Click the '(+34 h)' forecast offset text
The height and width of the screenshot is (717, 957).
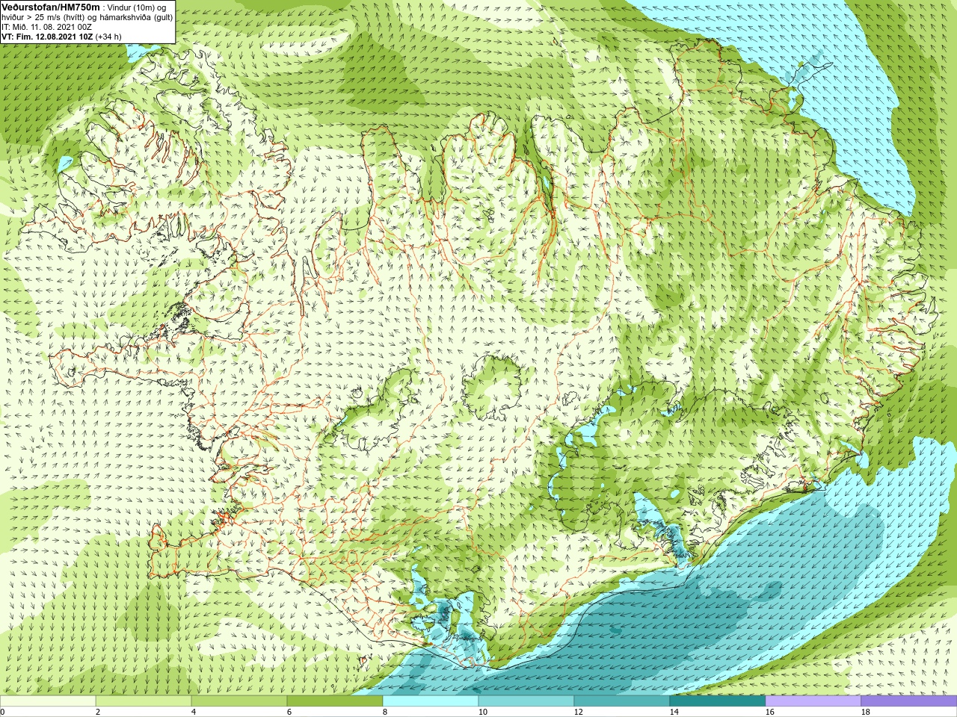pyautogui.click(x=108, y=37)
